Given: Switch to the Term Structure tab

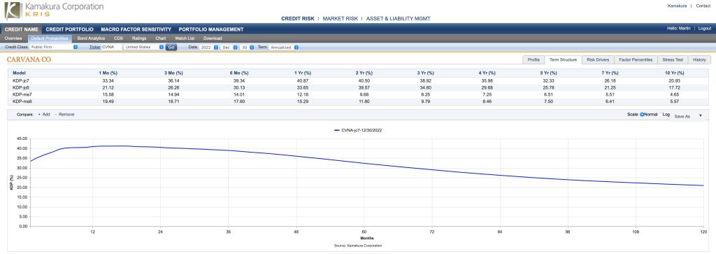Looking at the screenshot, I should coord(563,60).
